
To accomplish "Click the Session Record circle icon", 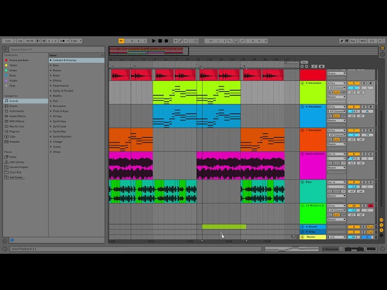I will click(196, 41).
